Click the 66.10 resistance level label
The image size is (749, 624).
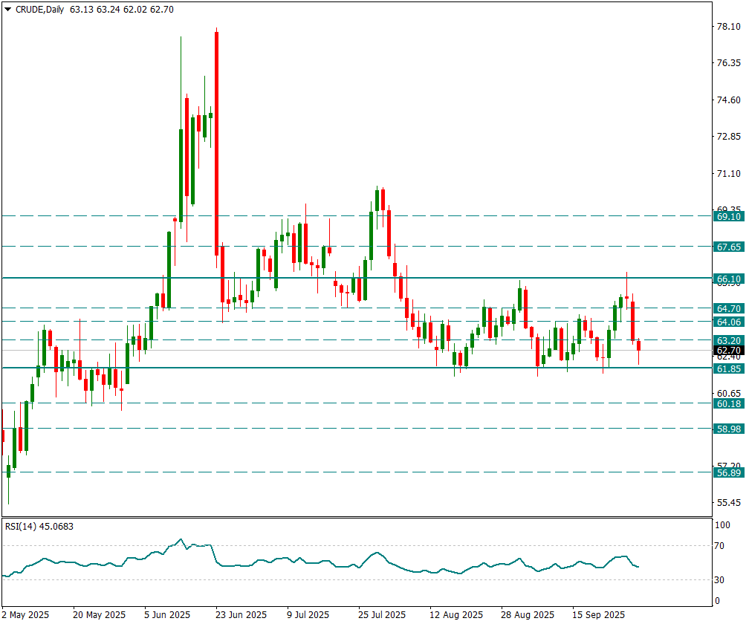pyautogui.click(x=728, y=279)
